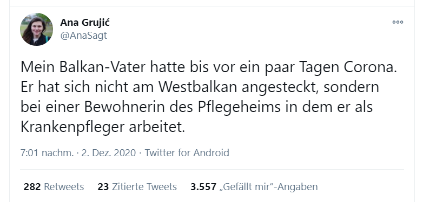Click the word Westbalkan in the tweet
The width and height of the screenshot is (423, 202).
coord(198,87)
